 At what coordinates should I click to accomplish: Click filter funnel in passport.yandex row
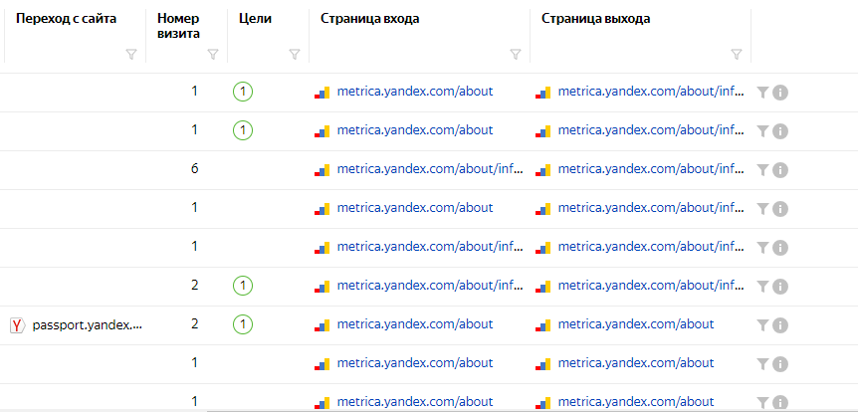762,325
